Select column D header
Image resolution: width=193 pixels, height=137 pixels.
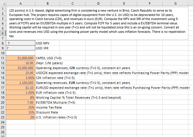(x=98, y=3)
